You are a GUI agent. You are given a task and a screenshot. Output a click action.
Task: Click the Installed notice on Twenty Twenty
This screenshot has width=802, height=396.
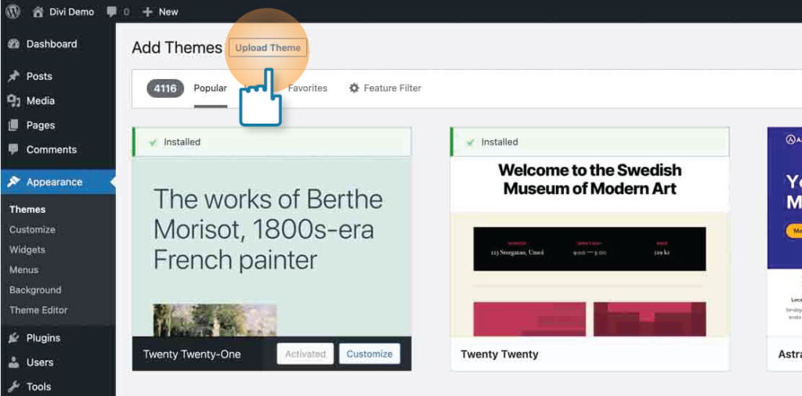(590, 142)
